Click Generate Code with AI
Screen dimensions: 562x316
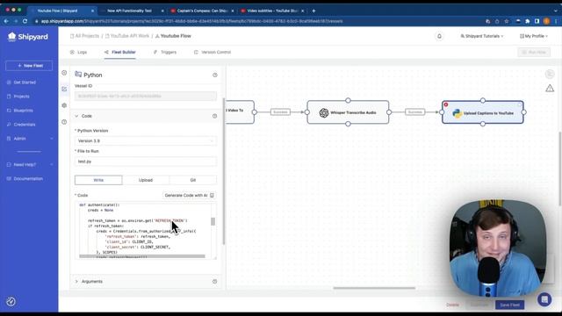pyautogui.click(x=190, y=195)
